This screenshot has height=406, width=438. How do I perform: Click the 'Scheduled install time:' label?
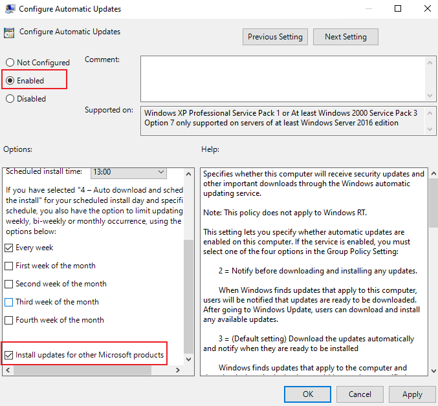coord(44,171)
